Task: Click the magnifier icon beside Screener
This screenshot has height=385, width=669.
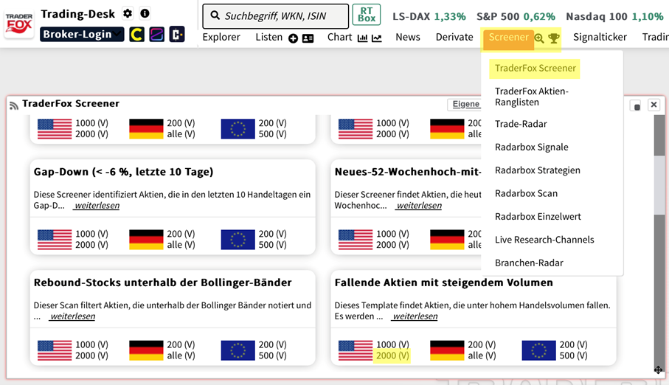Action: coord(539,38)
